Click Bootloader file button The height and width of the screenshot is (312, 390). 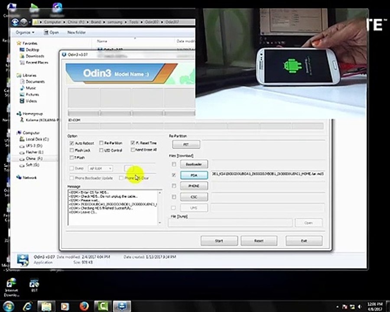[x=194, y=164]
